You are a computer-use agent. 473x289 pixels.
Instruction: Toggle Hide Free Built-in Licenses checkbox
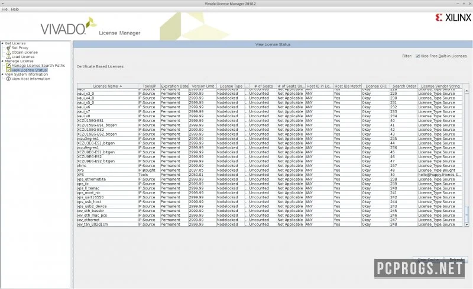coord(417,56)
